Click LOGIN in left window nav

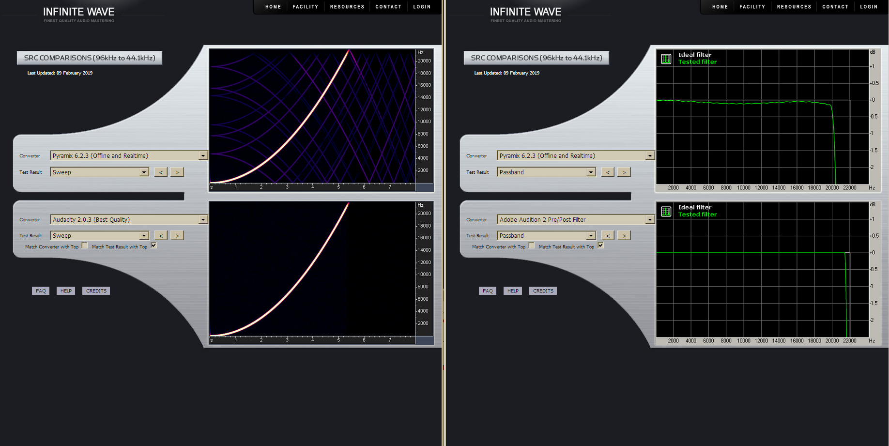pyautogui.click(x=422, y=7)
